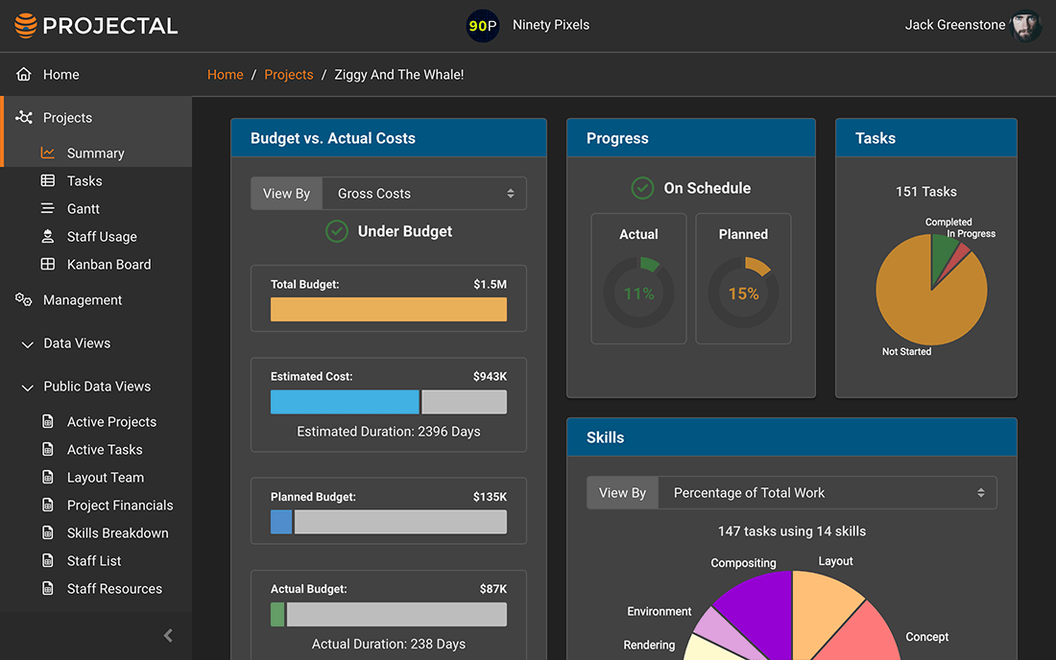Click the Completed label in Tasks pie
Screen dimensions: 1056x660
pos(948,222)
